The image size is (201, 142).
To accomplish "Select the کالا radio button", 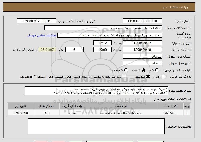I will pyautogui.click(x=157, y=70).
